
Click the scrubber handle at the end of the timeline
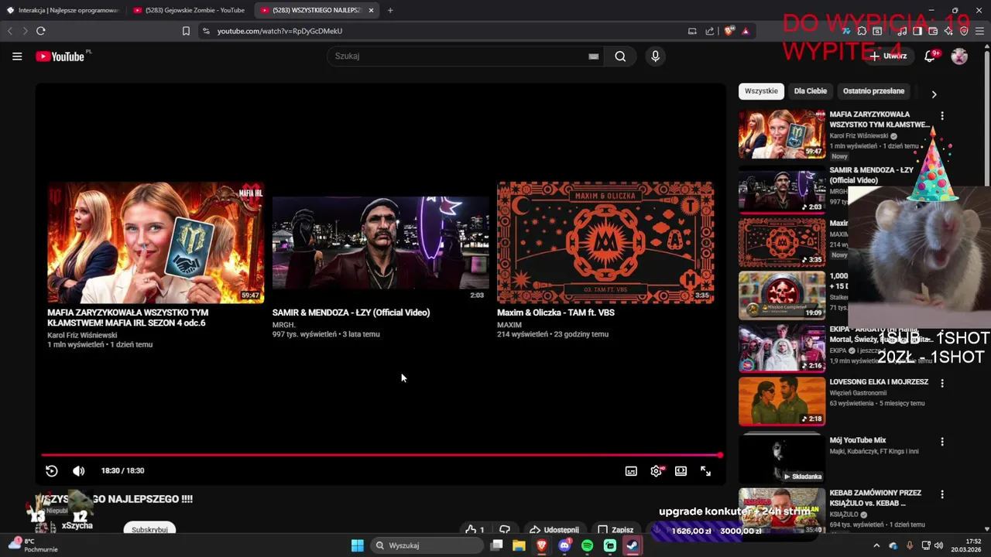pos(720,456)
